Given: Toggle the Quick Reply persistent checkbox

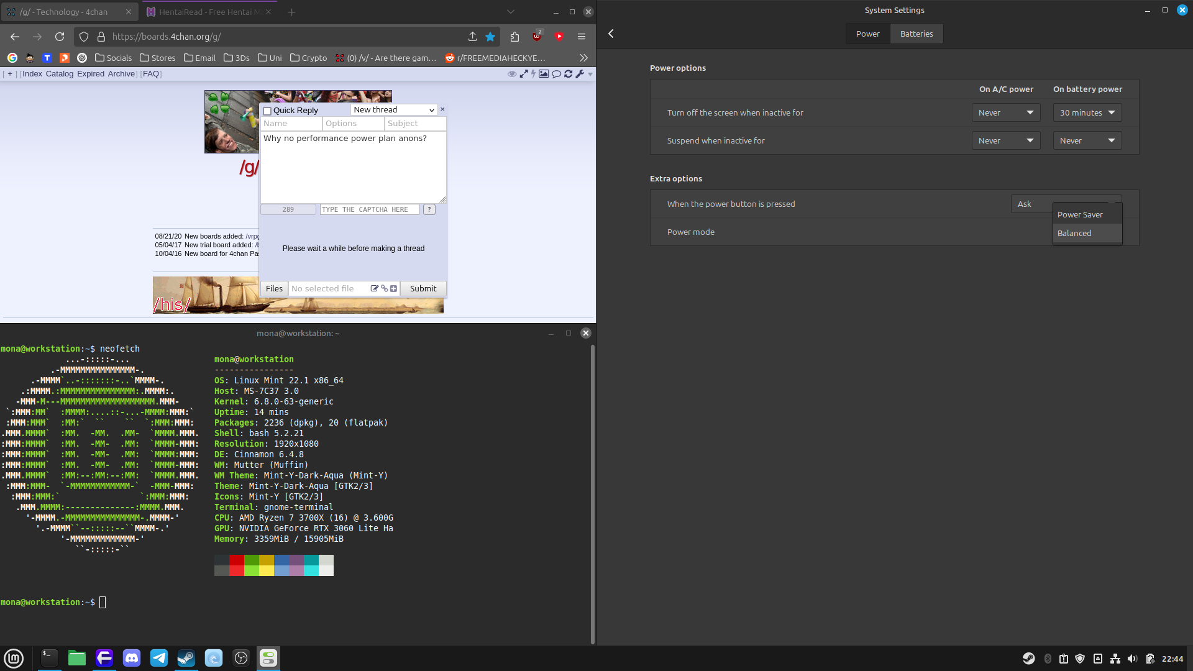Looking at the screenshot, I should (267, 111).
